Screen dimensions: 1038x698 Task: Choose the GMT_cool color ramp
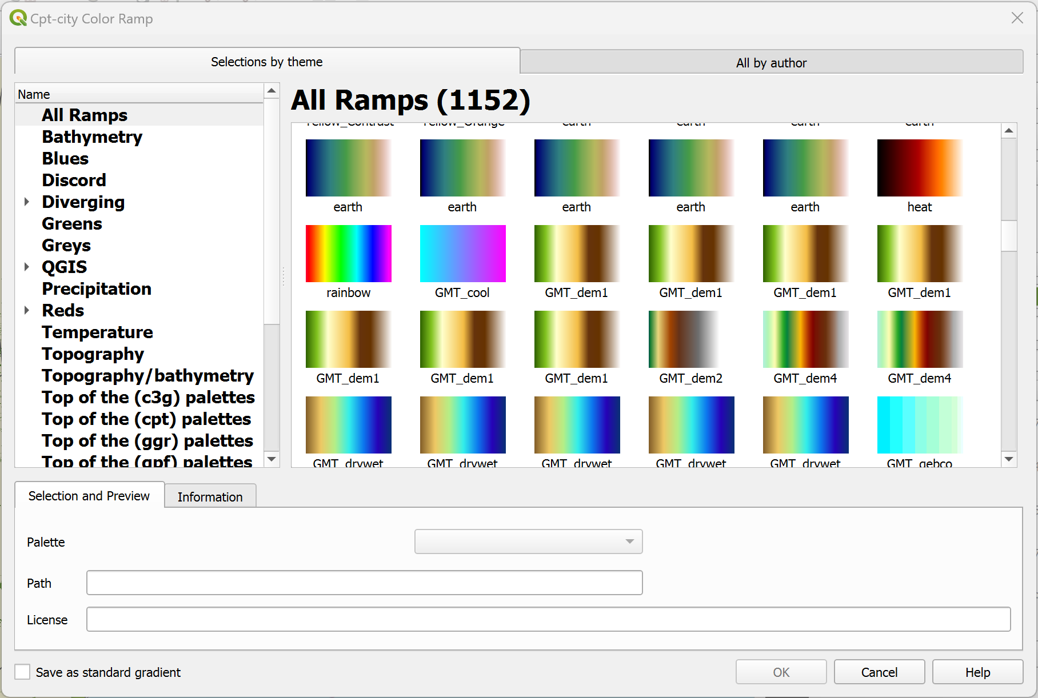462,254
